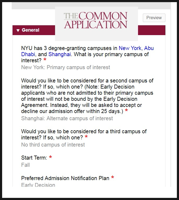Click the Preview button

[x=154, y=18]
